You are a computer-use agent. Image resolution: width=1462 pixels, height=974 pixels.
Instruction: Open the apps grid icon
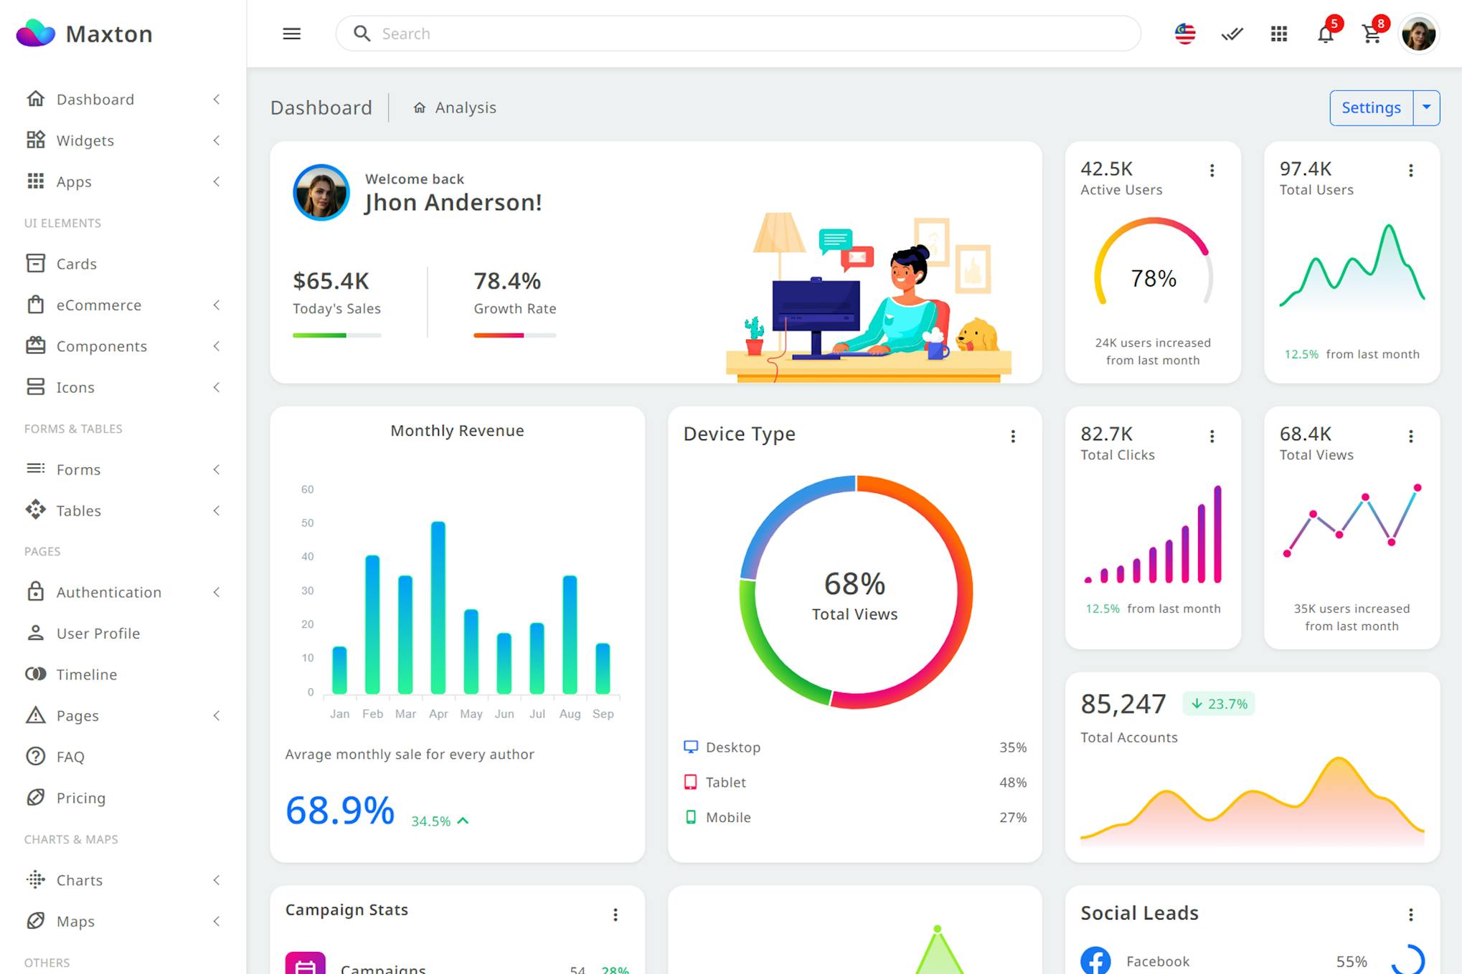(1278, 34)
